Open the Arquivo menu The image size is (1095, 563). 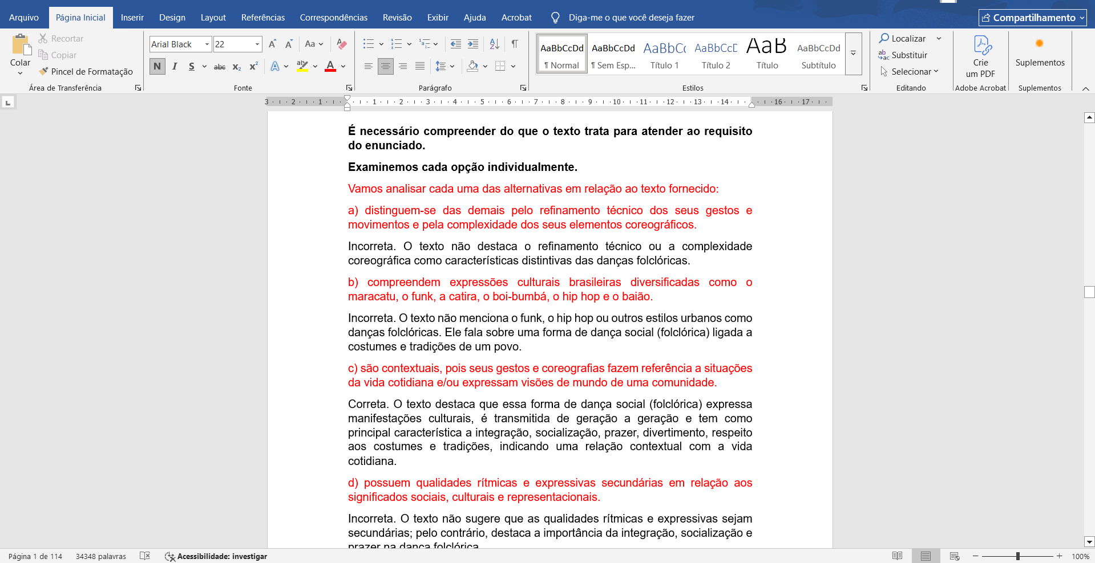click(x=24, y=18)
